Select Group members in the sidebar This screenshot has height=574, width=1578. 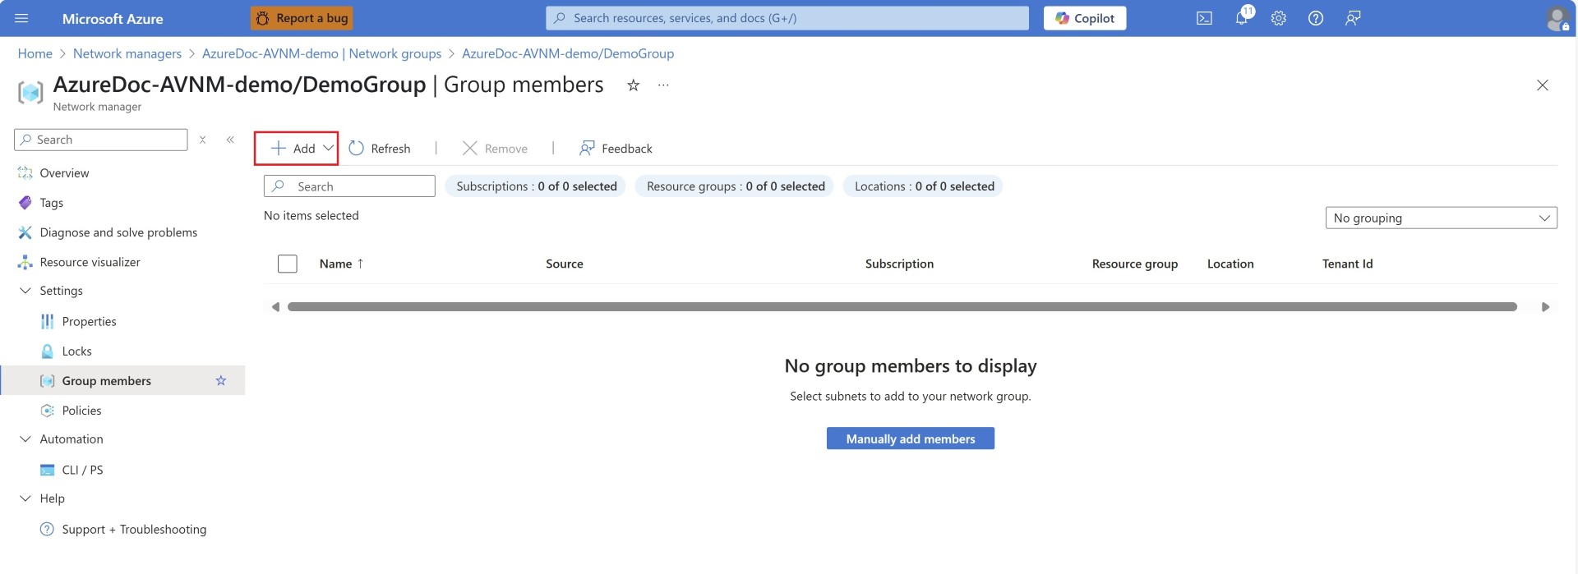point(123,380)
